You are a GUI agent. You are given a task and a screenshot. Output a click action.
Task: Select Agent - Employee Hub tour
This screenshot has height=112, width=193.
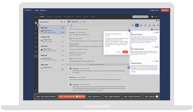click(94, 97)
